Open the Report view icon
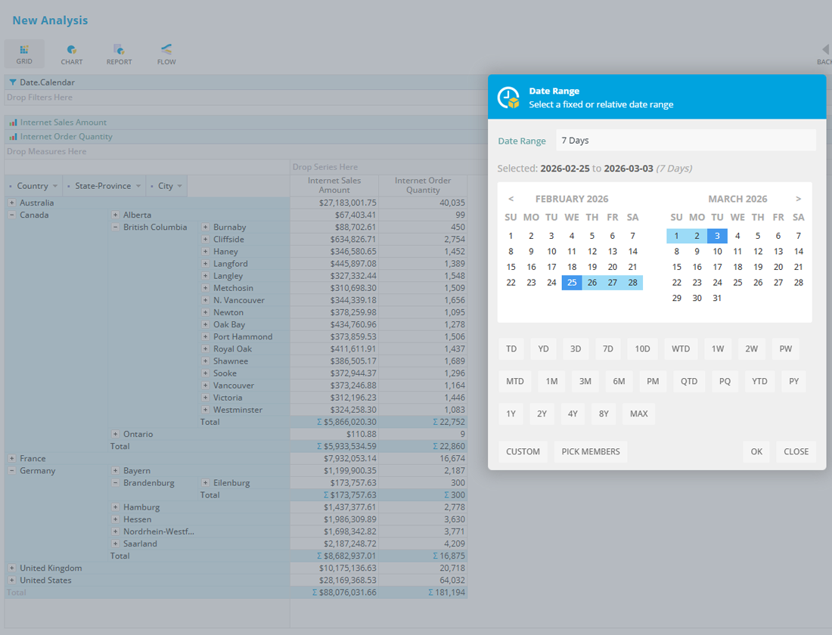This screenshot has height=635, width=832. [119, 50]
